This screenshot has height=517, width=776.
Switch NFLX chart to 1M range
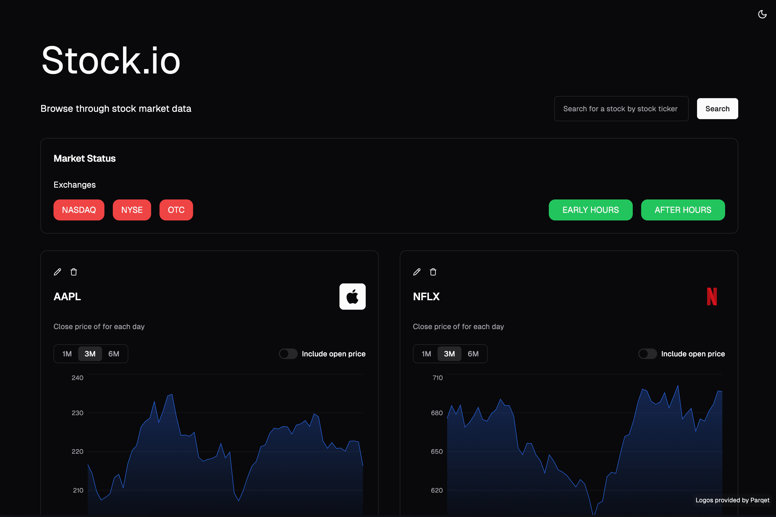[426, 354]
